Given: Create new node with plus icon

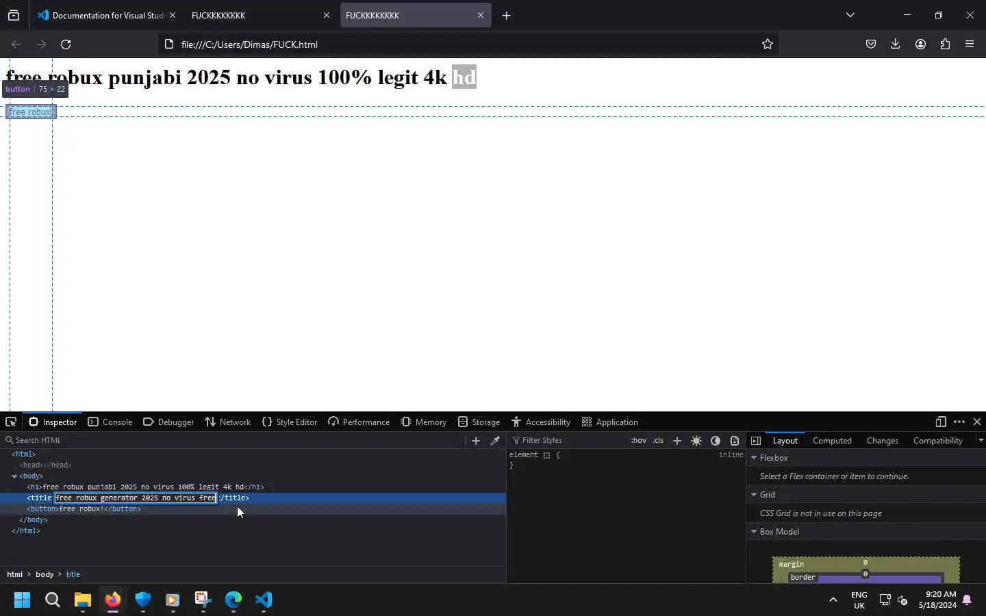Looking at the screenshot, I should [x=476, y=441].
